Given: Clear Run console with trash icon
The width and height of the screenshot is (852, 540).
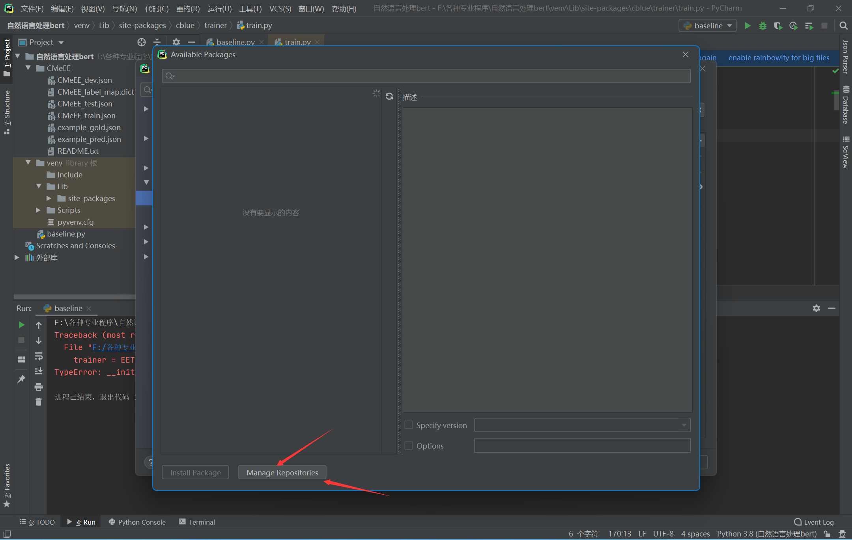Looking at the screenshot, I should pos(39,402).
